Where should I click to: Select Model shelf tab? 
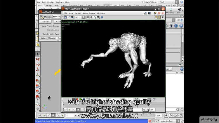57,6
